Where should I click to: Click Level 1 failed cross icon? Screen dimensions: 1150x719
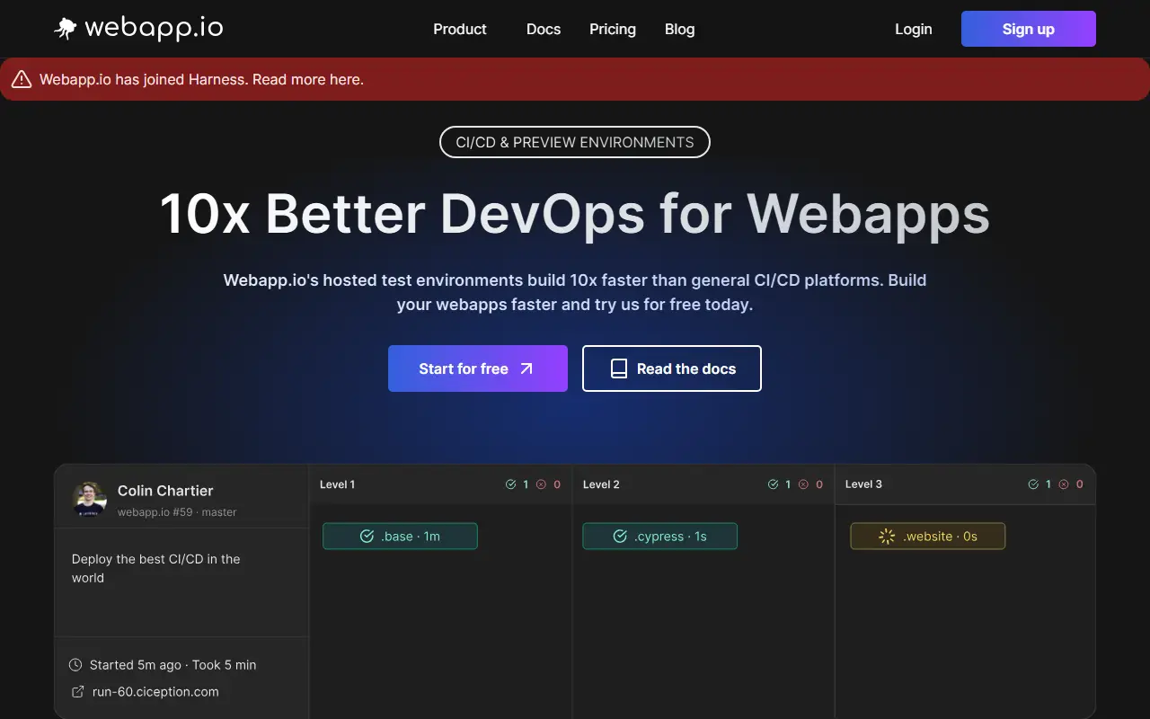pyautogui.click(x=541, y=484)
